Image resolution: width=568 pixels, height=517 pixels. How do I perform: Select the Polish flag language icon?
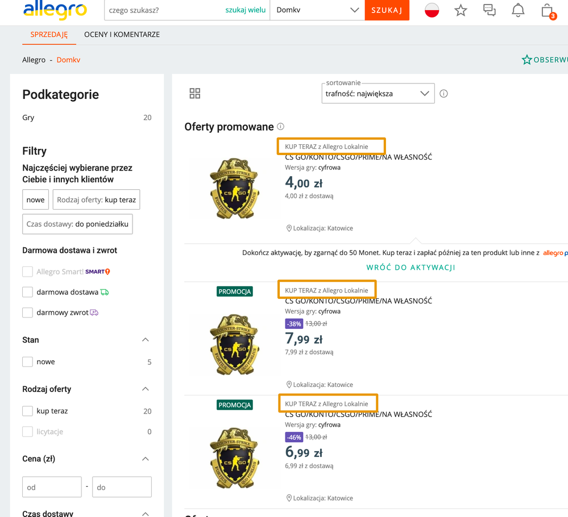coord(432,10)
